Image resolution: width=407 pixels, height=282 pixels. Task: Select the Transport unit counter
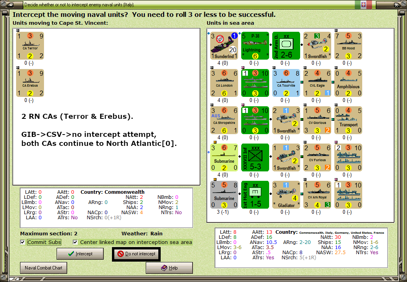click(x=348, y=120)
